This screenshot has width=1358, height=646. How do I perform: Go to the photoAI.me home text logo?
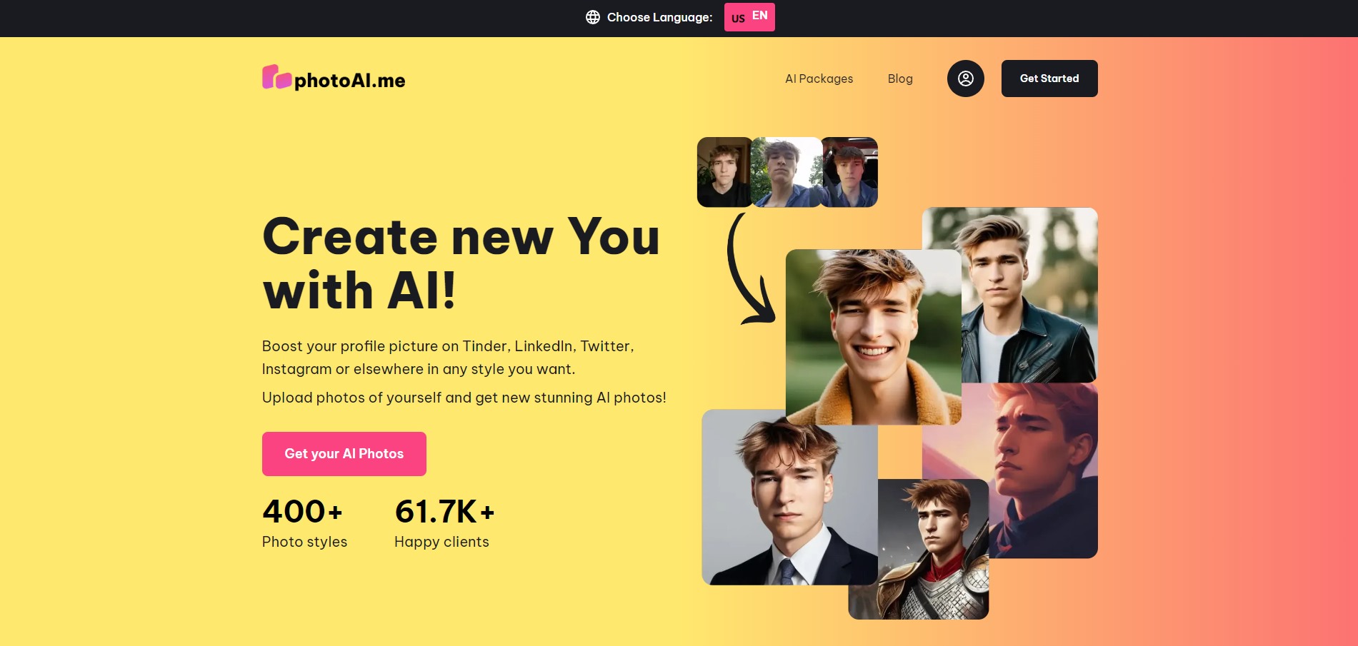[x=350, y=80]
